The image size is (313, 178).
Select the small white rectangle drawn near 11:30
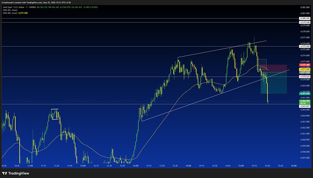pos(55,114)
